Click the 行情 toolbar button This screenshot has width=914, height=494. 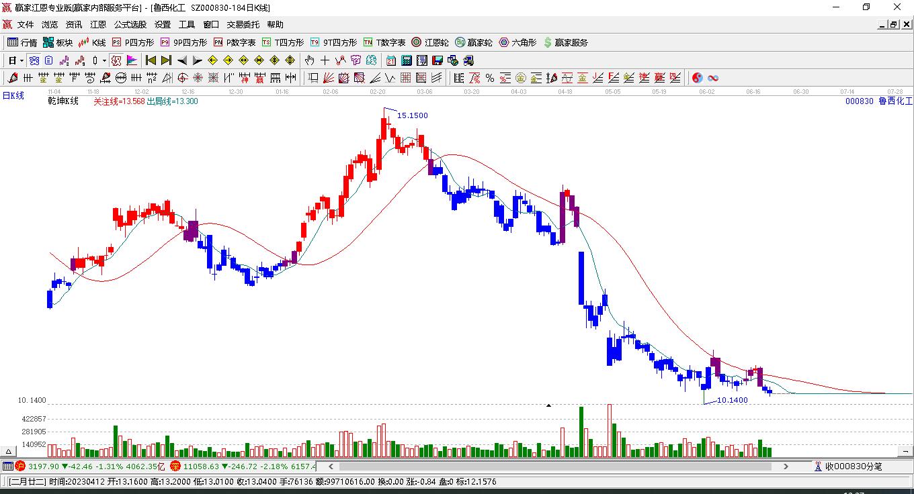[22, 42]
